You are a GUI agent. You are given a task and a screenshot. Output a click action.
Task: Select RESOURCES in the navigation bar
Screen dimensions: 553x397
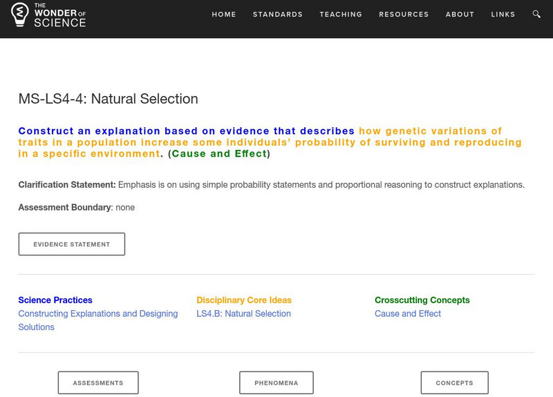404,14
